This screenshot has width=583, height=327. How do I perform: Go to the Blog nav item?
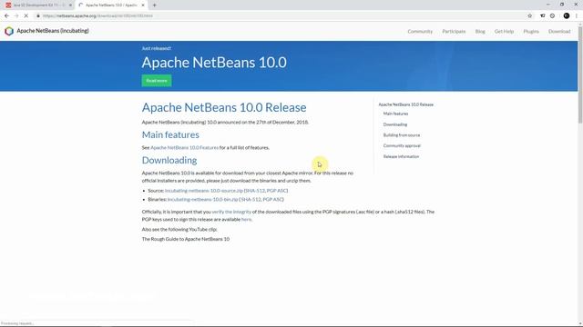[480, 32]
